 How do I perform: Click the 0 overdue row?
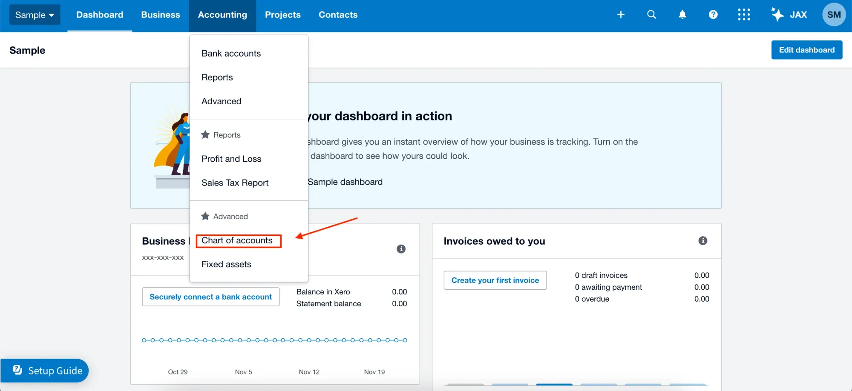coord(642,299)
